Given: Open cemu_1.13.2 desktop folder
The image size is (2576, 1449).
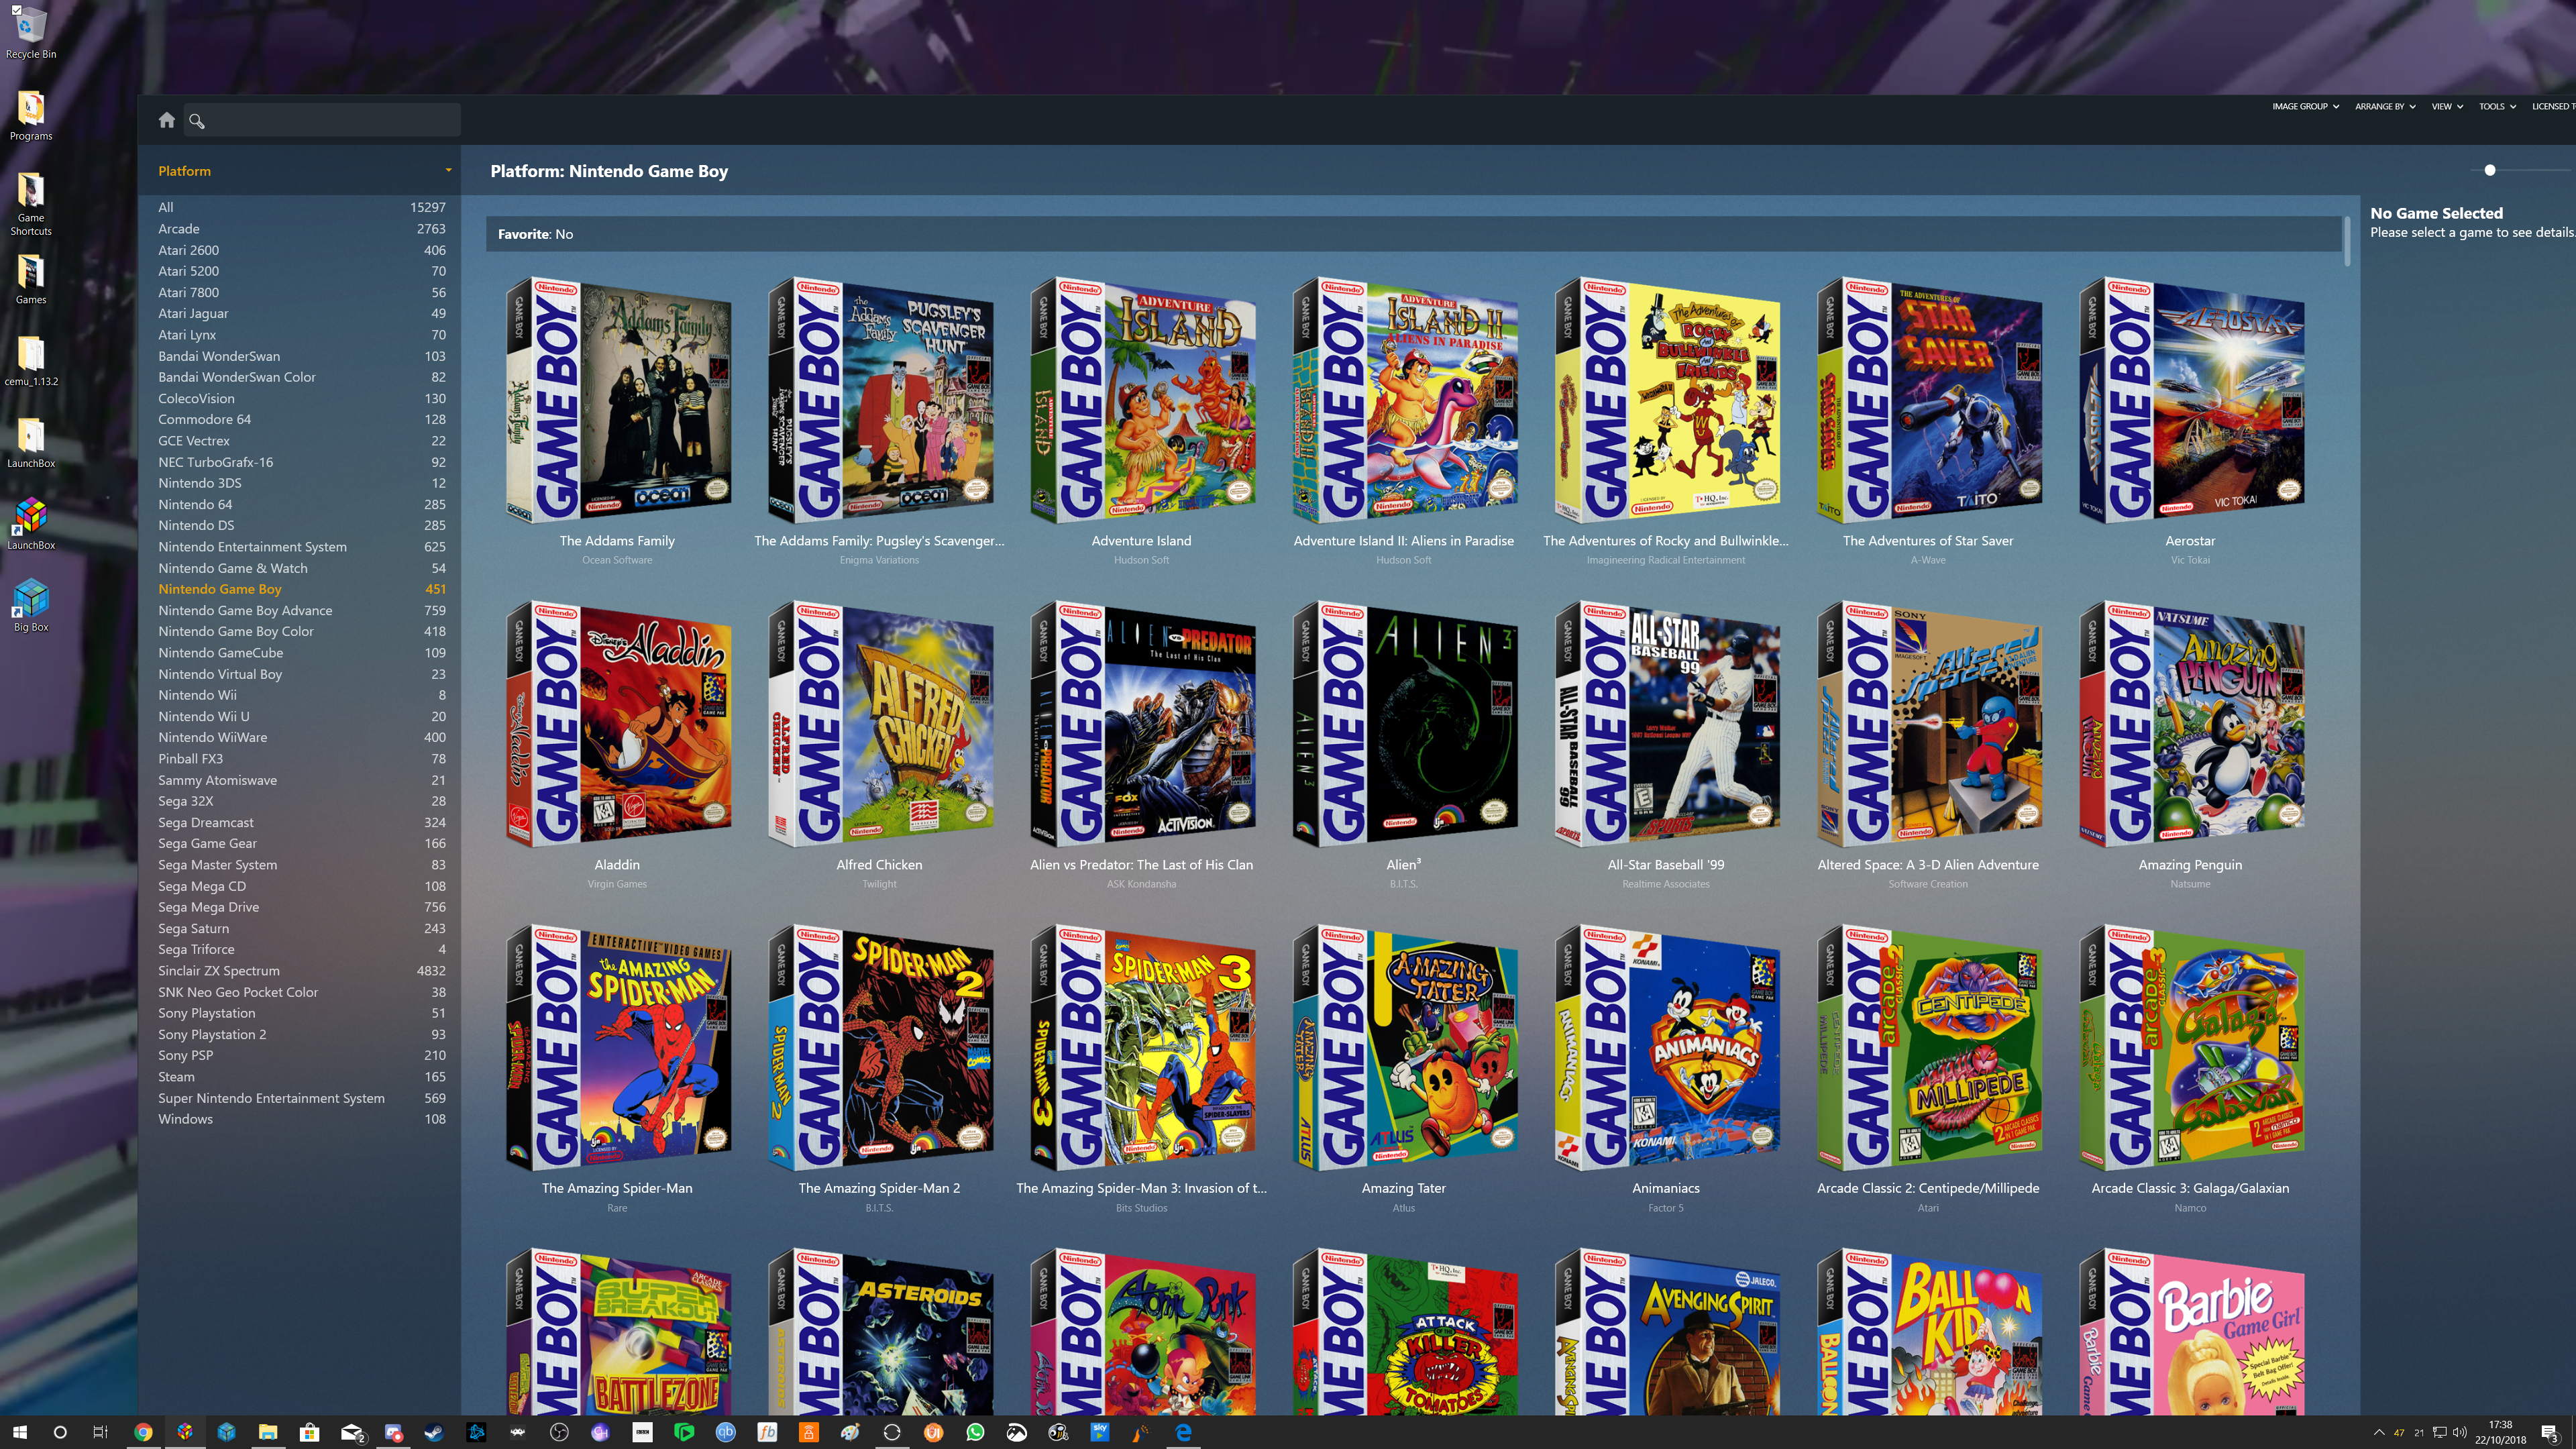Looking at the screenshot, I should (31, 361).
